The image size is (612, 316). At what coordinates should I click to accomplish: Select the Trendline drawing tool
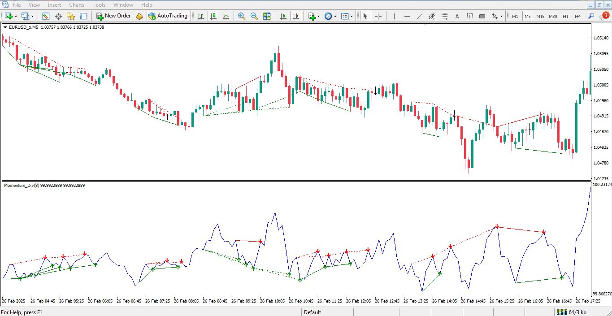[x=419, y=16]
